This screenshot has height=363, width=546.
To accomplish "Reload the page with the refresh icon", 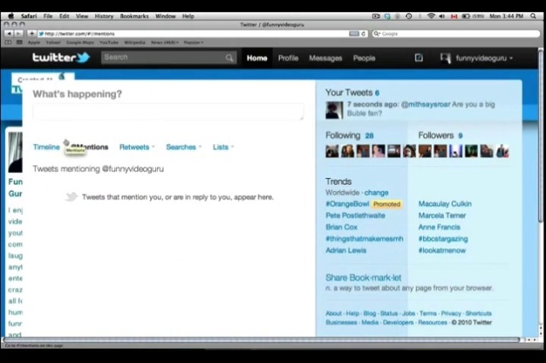I will (363, 34).
